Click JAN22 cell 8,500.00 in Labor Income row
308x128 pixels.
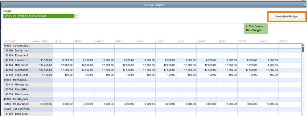(x=63, y=60)
